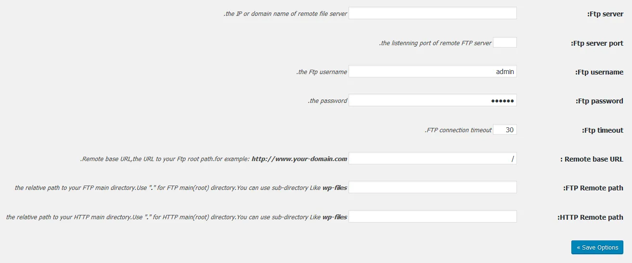Click the Remote base URL label
This screenshot has width=632, height=263.
coord(592,159)
